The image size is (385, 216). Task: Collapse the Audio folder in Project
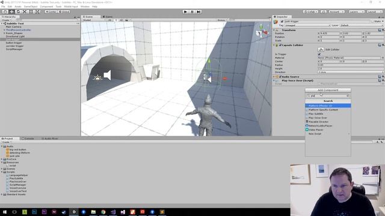click(x=2, y=146)
